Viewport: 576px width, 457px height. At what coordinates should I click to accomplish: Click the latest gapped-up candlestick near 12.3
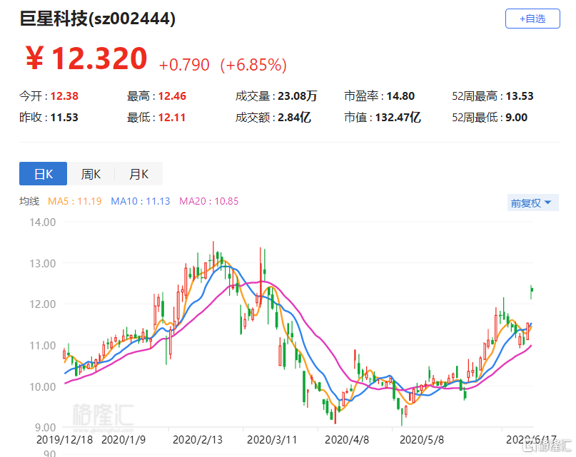pos(531,291)
